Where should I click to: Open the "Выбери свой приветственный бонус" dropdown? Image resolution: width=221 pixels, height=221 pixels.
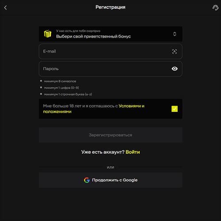pyautogui.click(x=110, y=34)
